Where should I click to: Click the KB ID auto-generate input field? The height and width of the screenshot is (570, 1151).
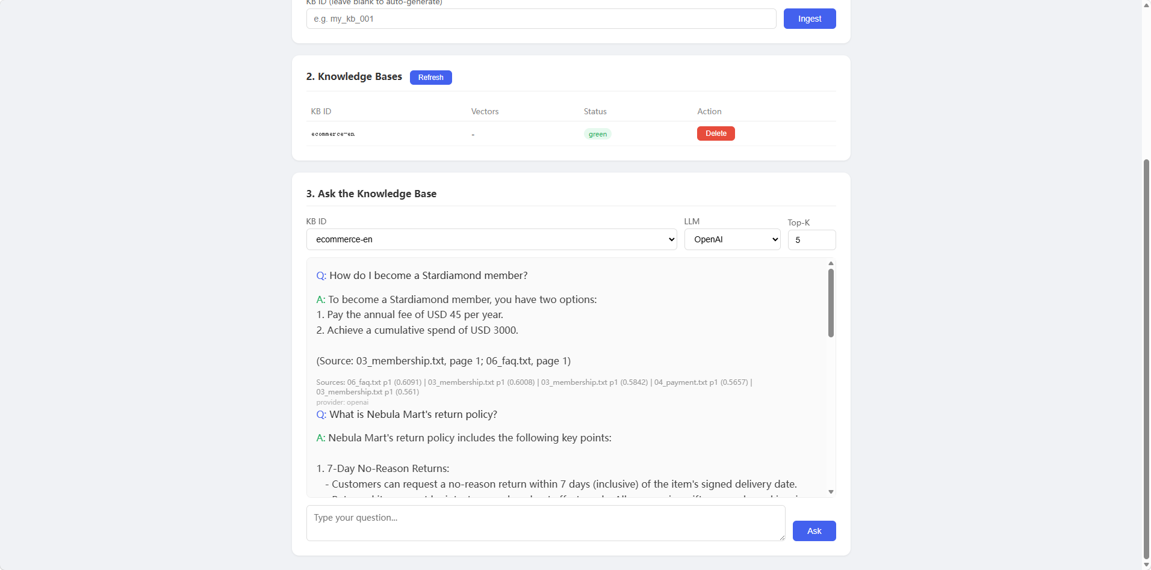pyautogui.click(x=540, y=18)
